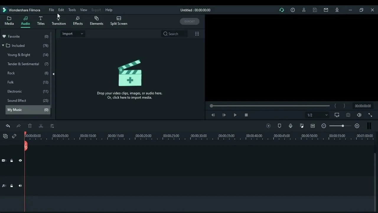The image size is (378, 213).
Task: Open the Import dropdown
Action: coord(73,34)
